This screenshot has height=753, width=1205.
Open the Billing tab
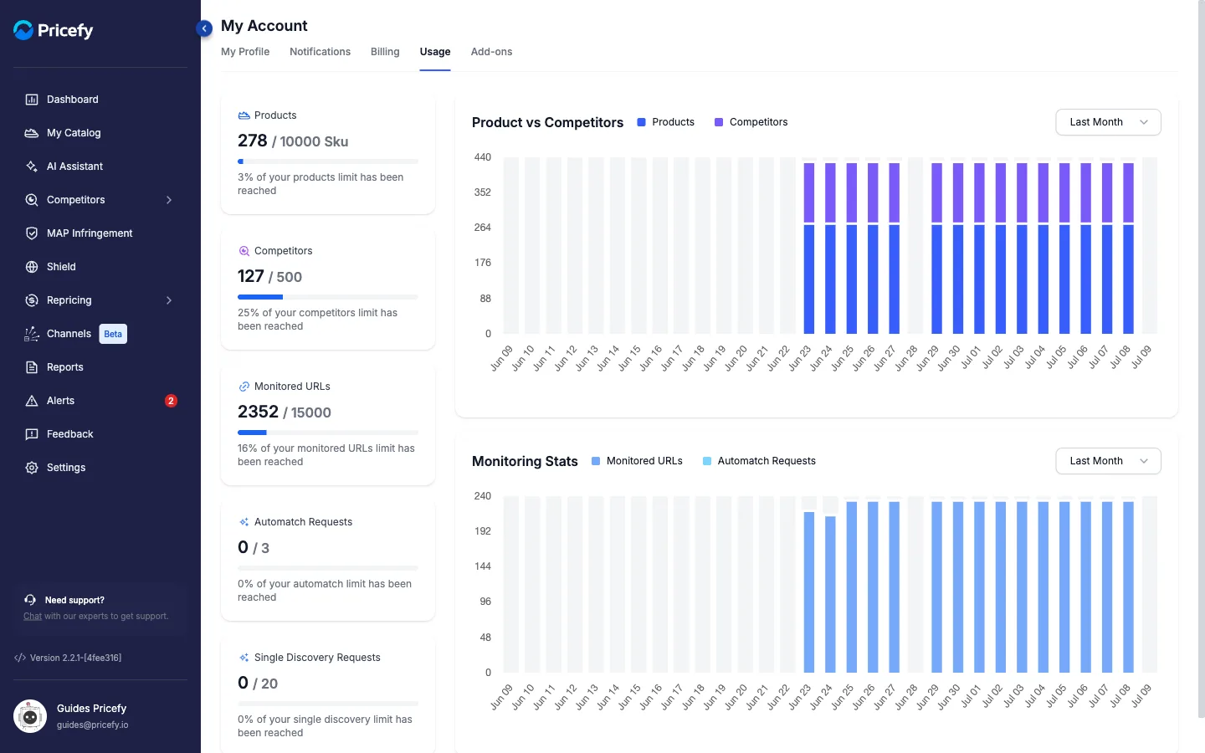[385, 52]
